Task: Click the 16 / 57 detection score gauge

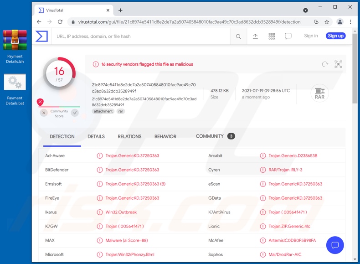Action: pos(59,73)
